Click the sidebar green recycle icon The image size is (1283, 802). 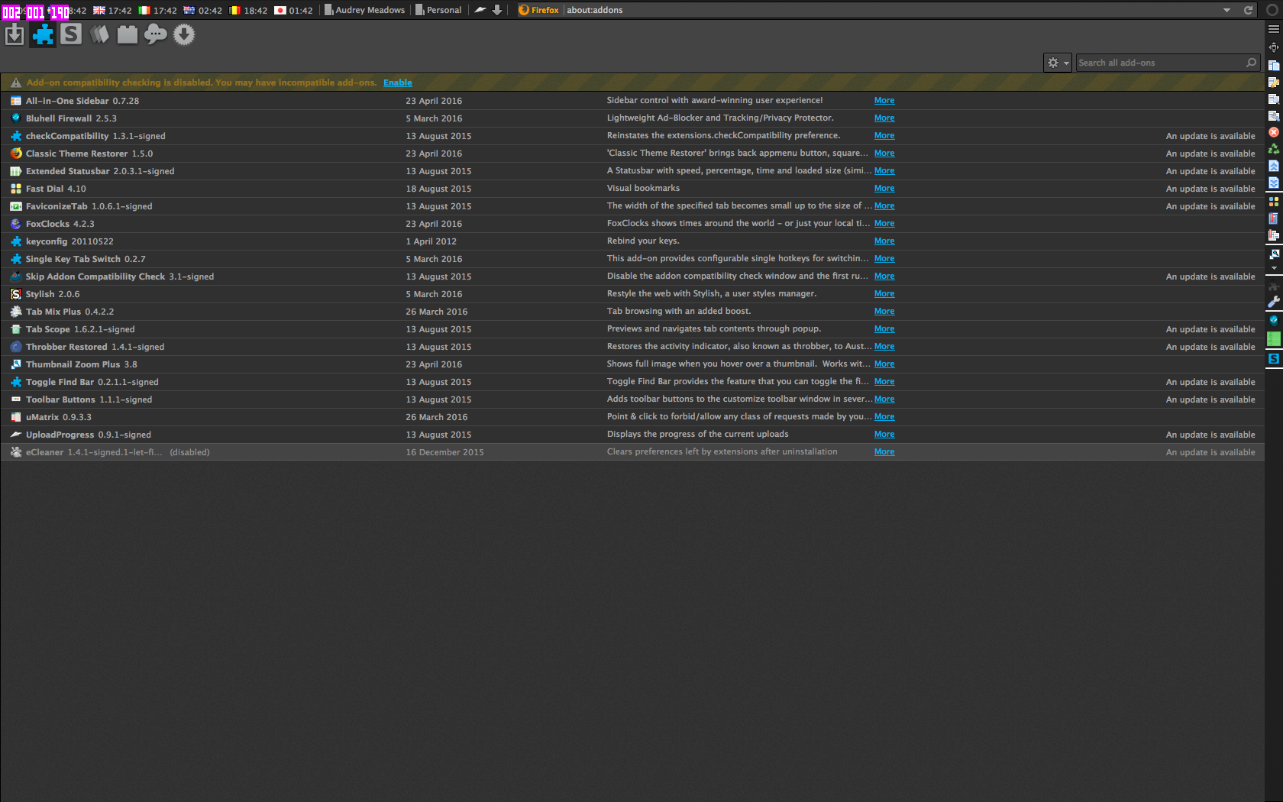click(1274, 149)
